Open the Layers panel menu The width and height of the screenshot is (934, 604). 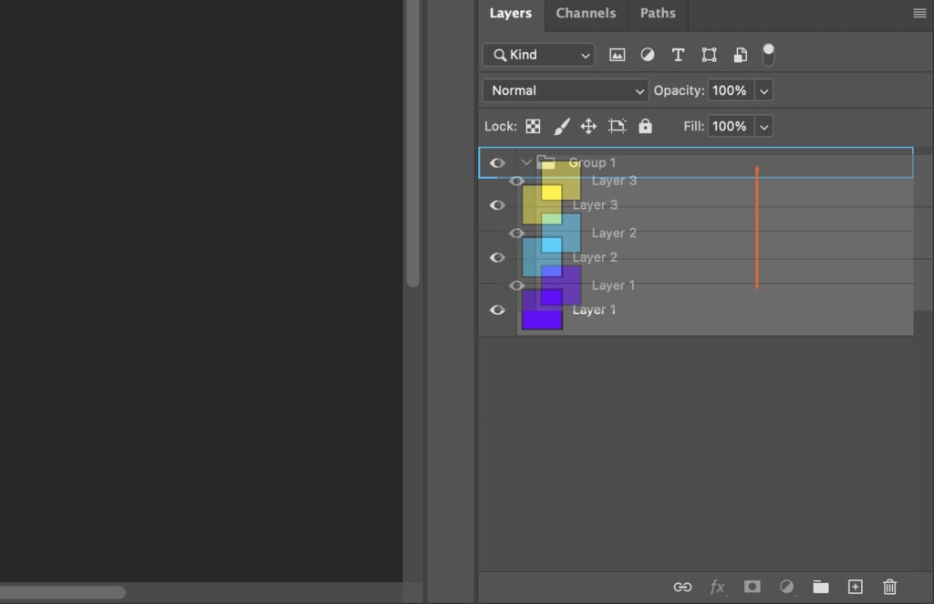click(918, 14)
